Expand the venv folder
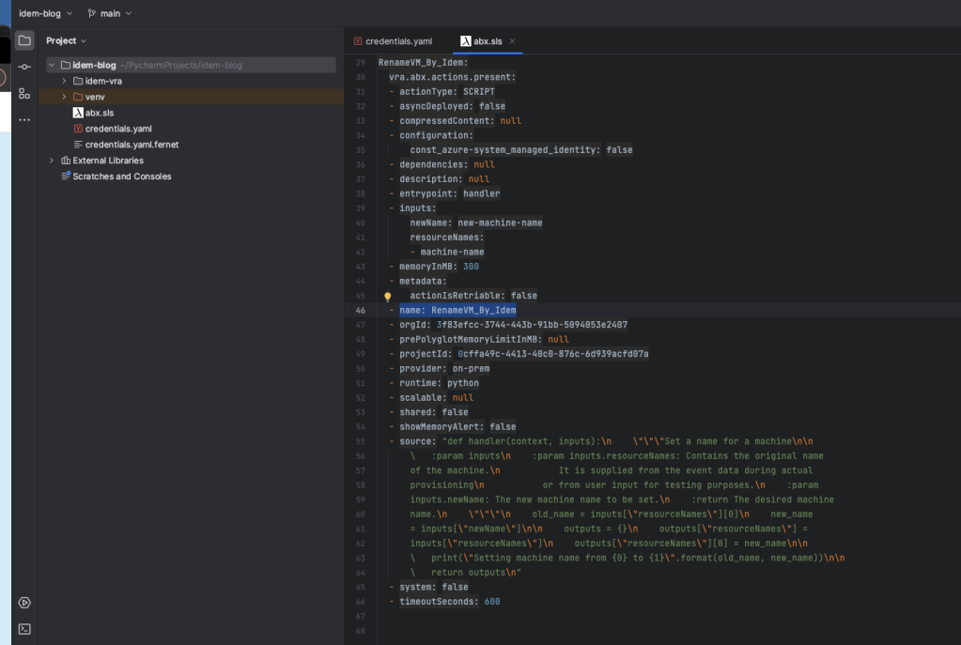 pyautogui.click(x=64, y=97)
